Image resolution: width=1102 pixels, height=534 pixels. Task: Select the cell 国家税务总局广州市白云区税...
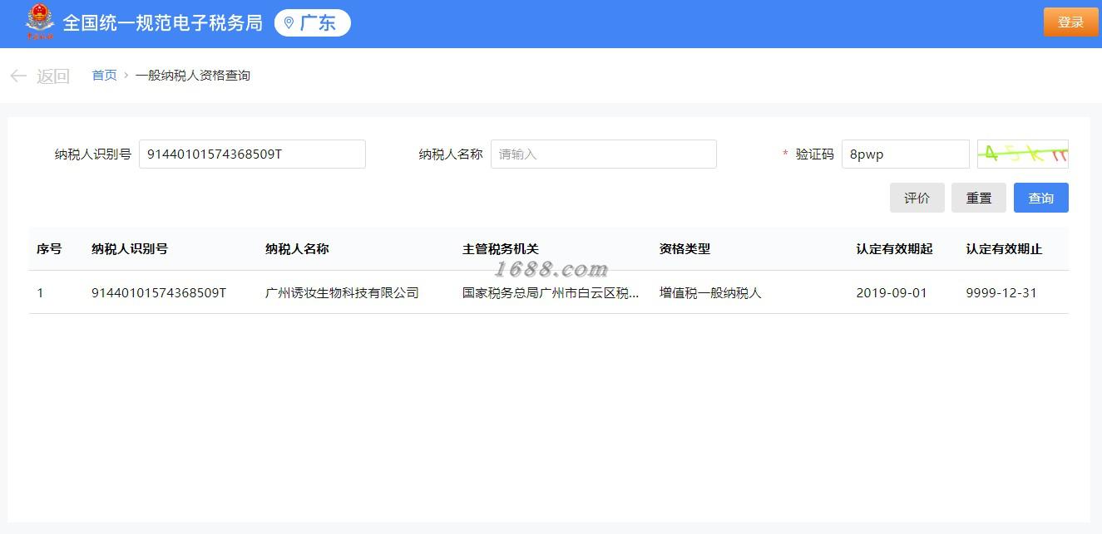tap(551, 293)
